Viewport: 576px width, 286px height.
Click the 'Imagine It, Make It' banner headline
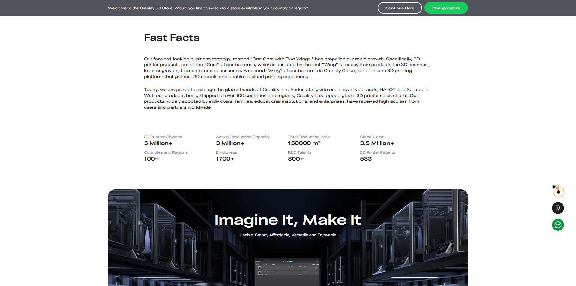tap(288, 220)
